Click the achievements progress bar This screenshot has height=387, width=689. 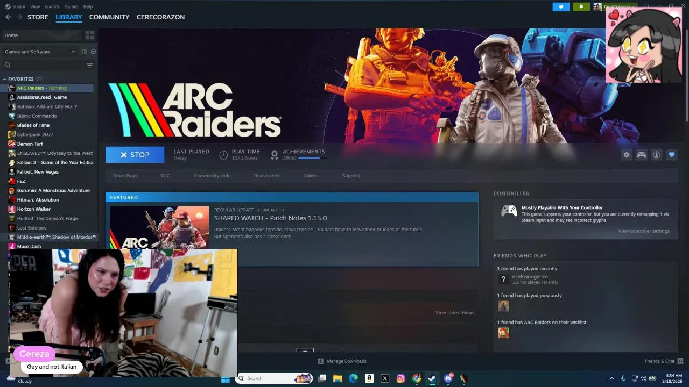point(312,158)
